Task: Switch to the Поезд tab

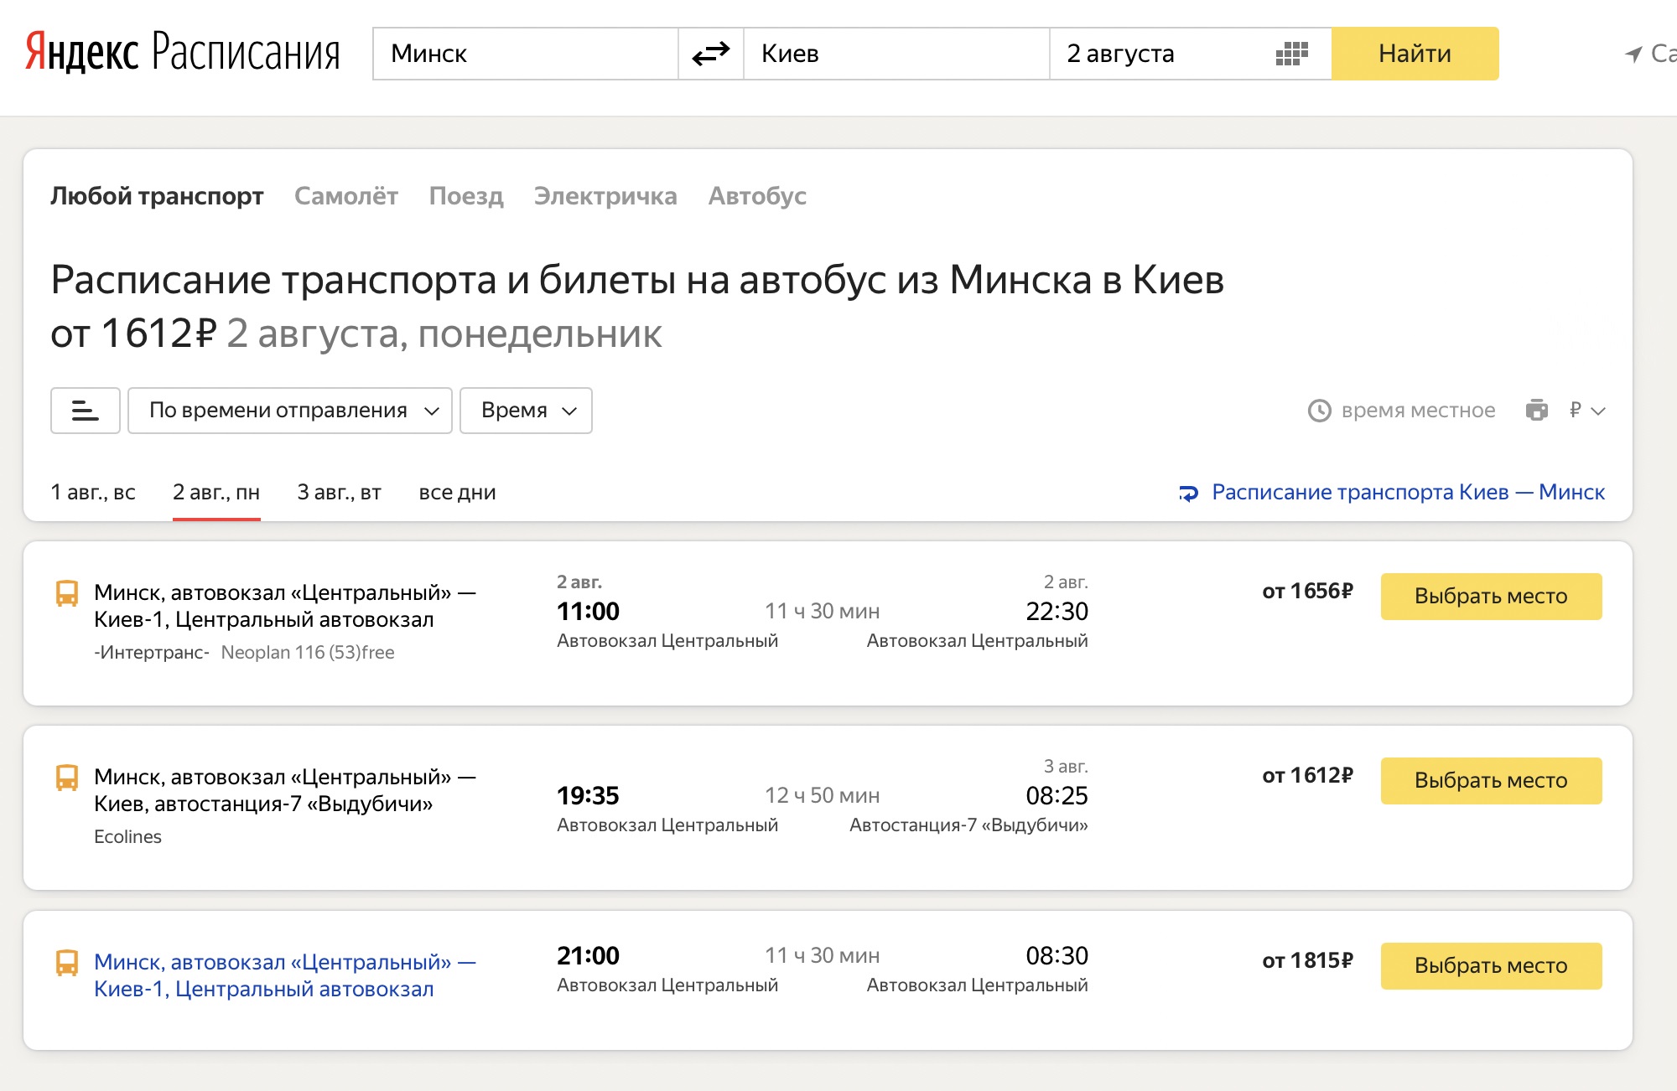Action: pos(466,196)
